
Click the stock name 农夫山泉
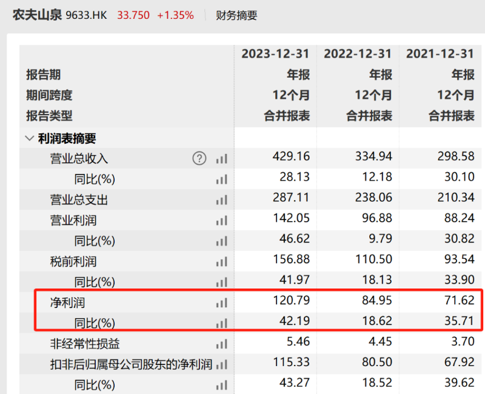click(x=37, y=15)
